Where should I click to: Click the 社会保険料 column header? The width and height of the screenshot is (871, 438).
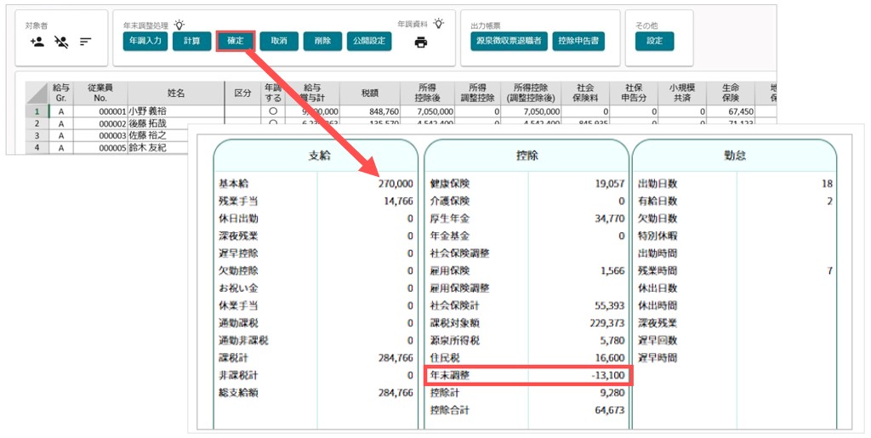click(585, 94)
